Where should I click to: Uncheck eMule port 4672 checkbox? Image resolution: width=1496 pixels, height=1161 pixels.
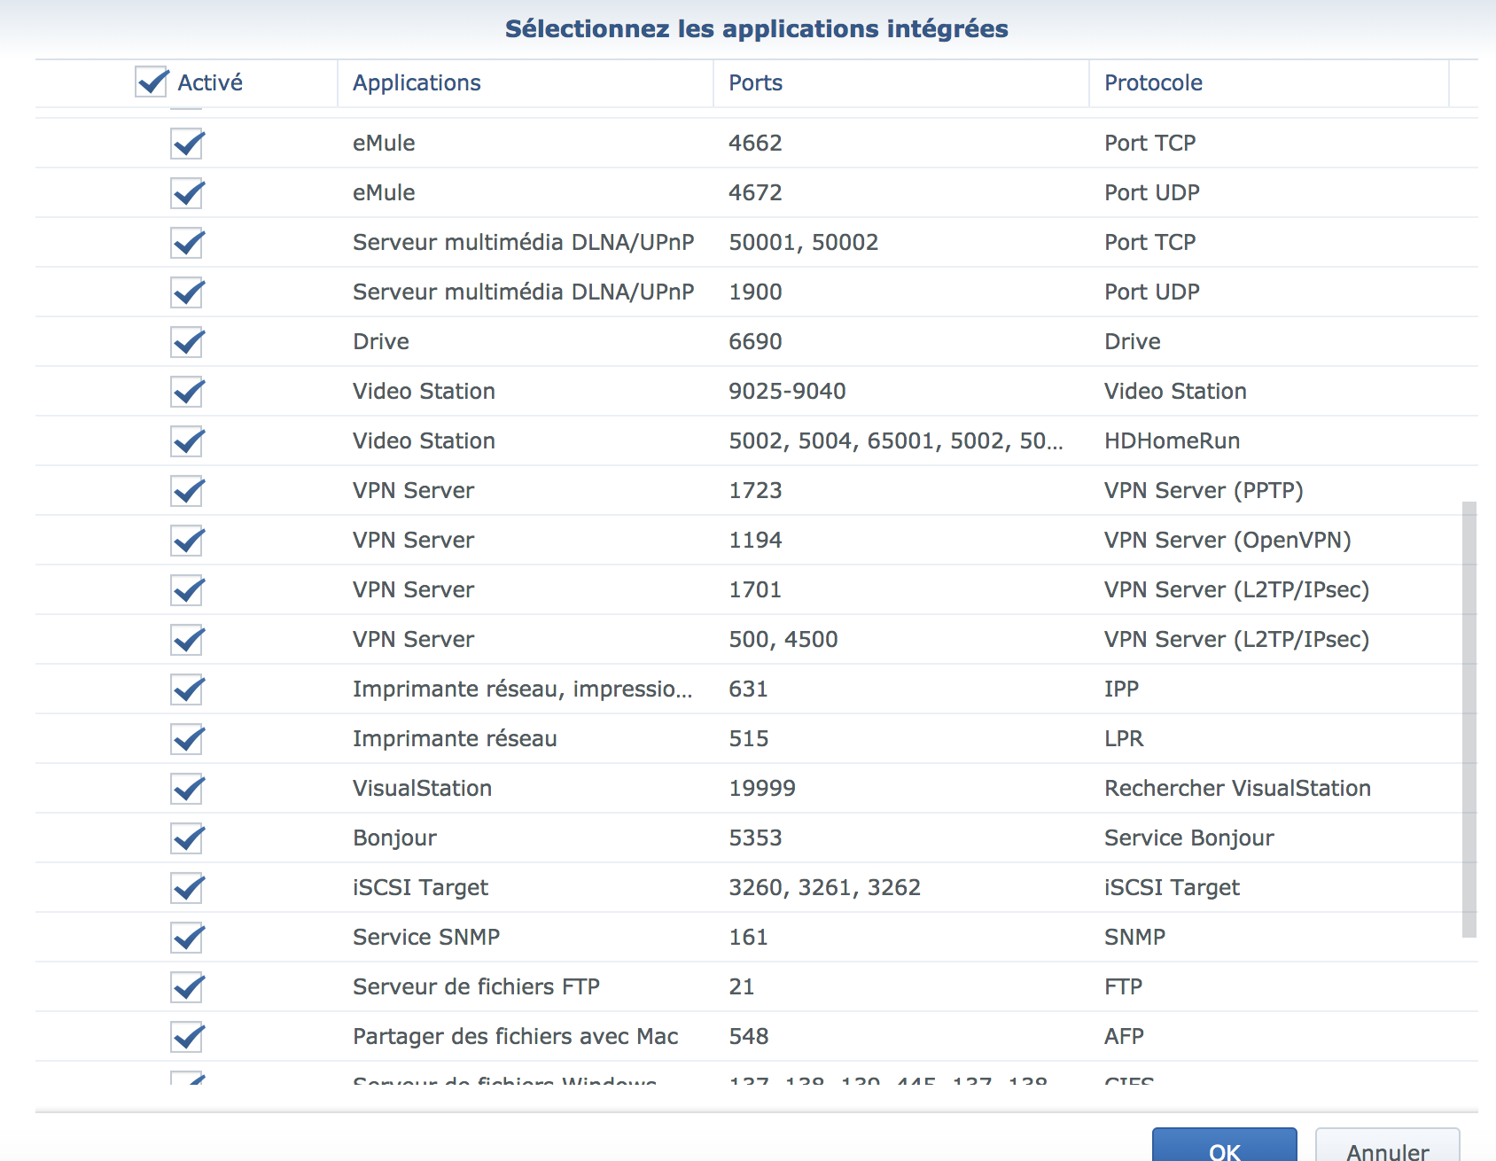(x=188, y=193)
